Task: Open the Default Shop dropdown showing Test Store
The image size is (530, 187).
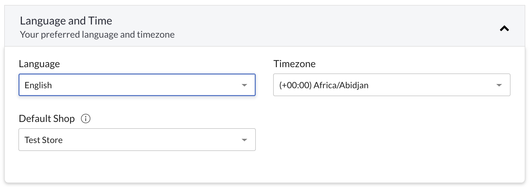Action: coord(137,140)
